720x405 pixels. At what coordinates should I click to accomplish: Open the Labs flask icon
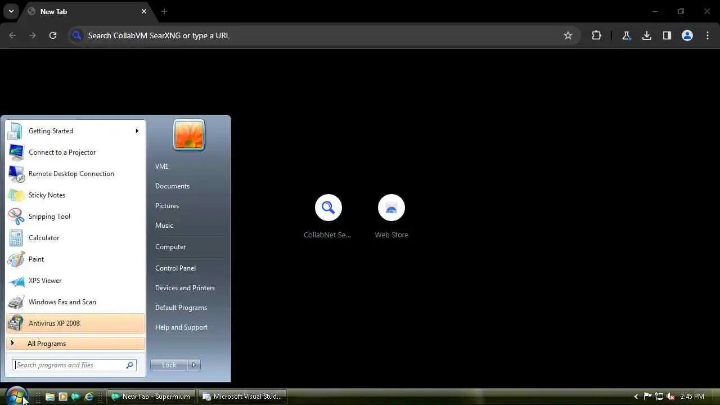pyautogui.click(x=626, y=35)
